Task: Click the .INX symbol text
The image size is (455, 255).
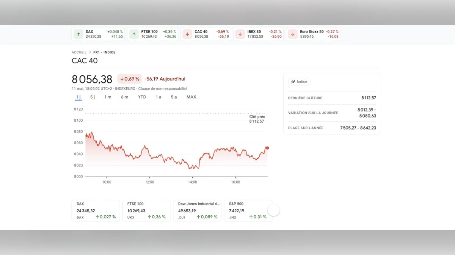Action: pyautogui.click(x=232, y=218)
